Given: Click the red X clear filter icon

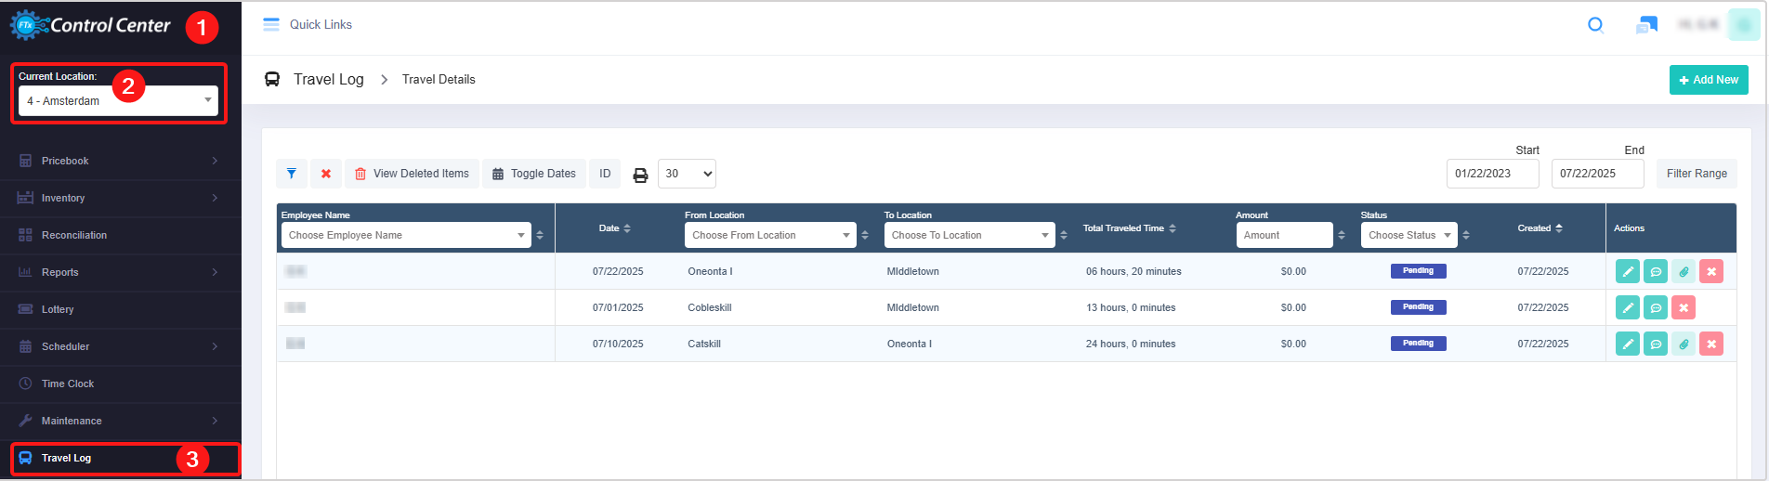Looking at the screenshot, I should click(x=326, y=174).
